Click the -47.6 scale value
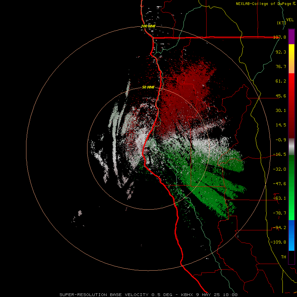The image size is (297, 297). pos(280,183)
